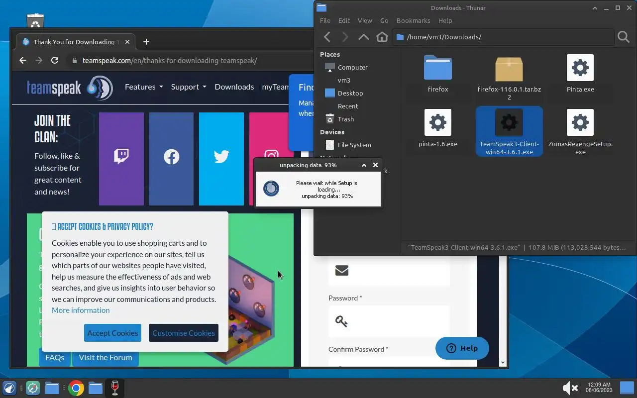Open the Edit menu in Thunar
Screen dimensions: 637x398
344,20
